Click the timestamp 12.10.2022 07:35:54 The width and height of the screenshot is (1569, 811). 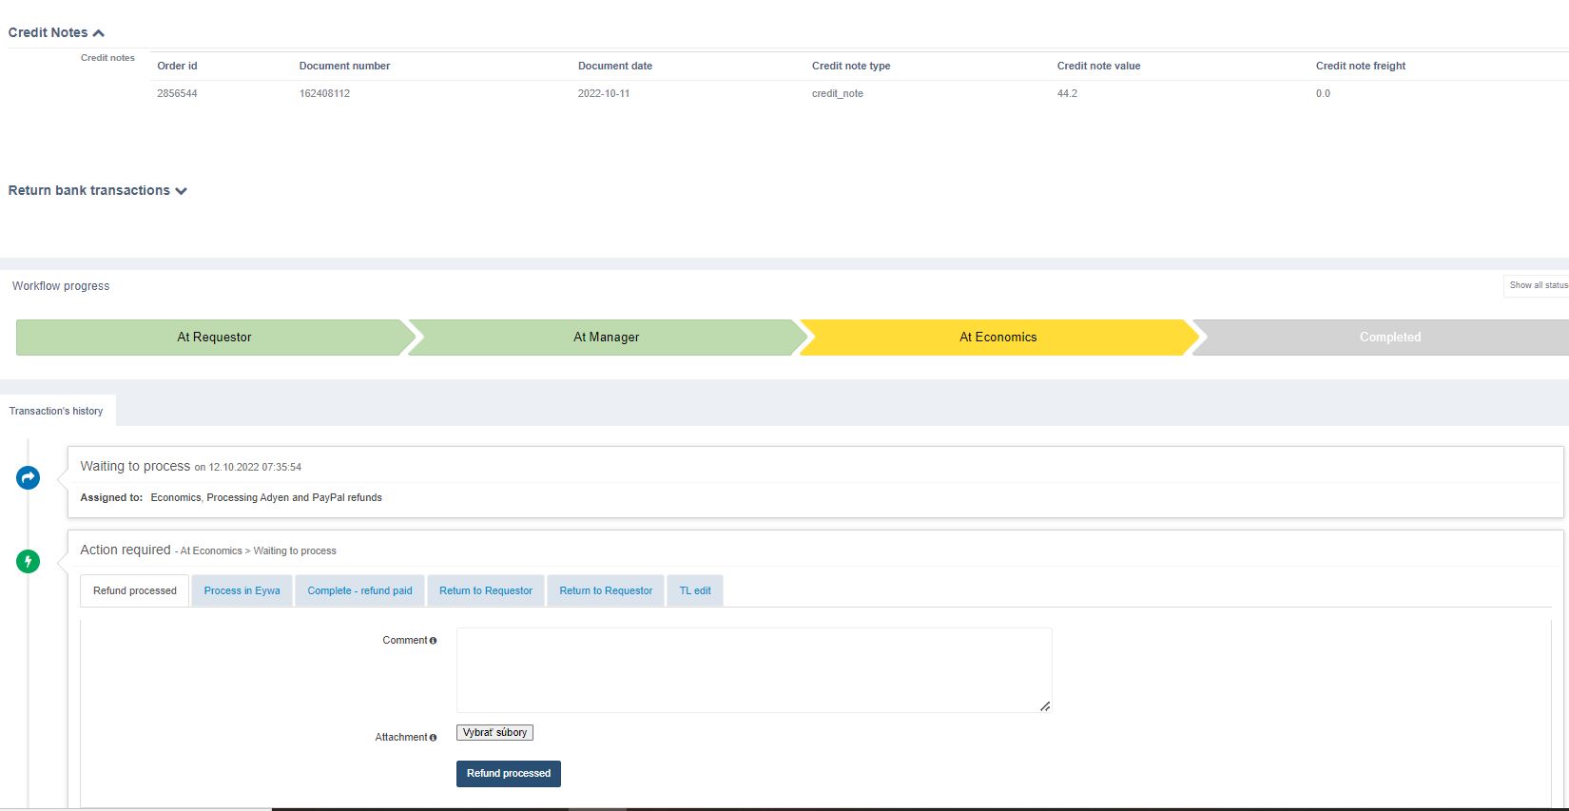(255, 467)
